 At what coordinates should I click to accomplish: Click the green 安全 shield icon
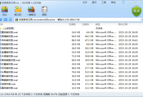tap(137, 11)
